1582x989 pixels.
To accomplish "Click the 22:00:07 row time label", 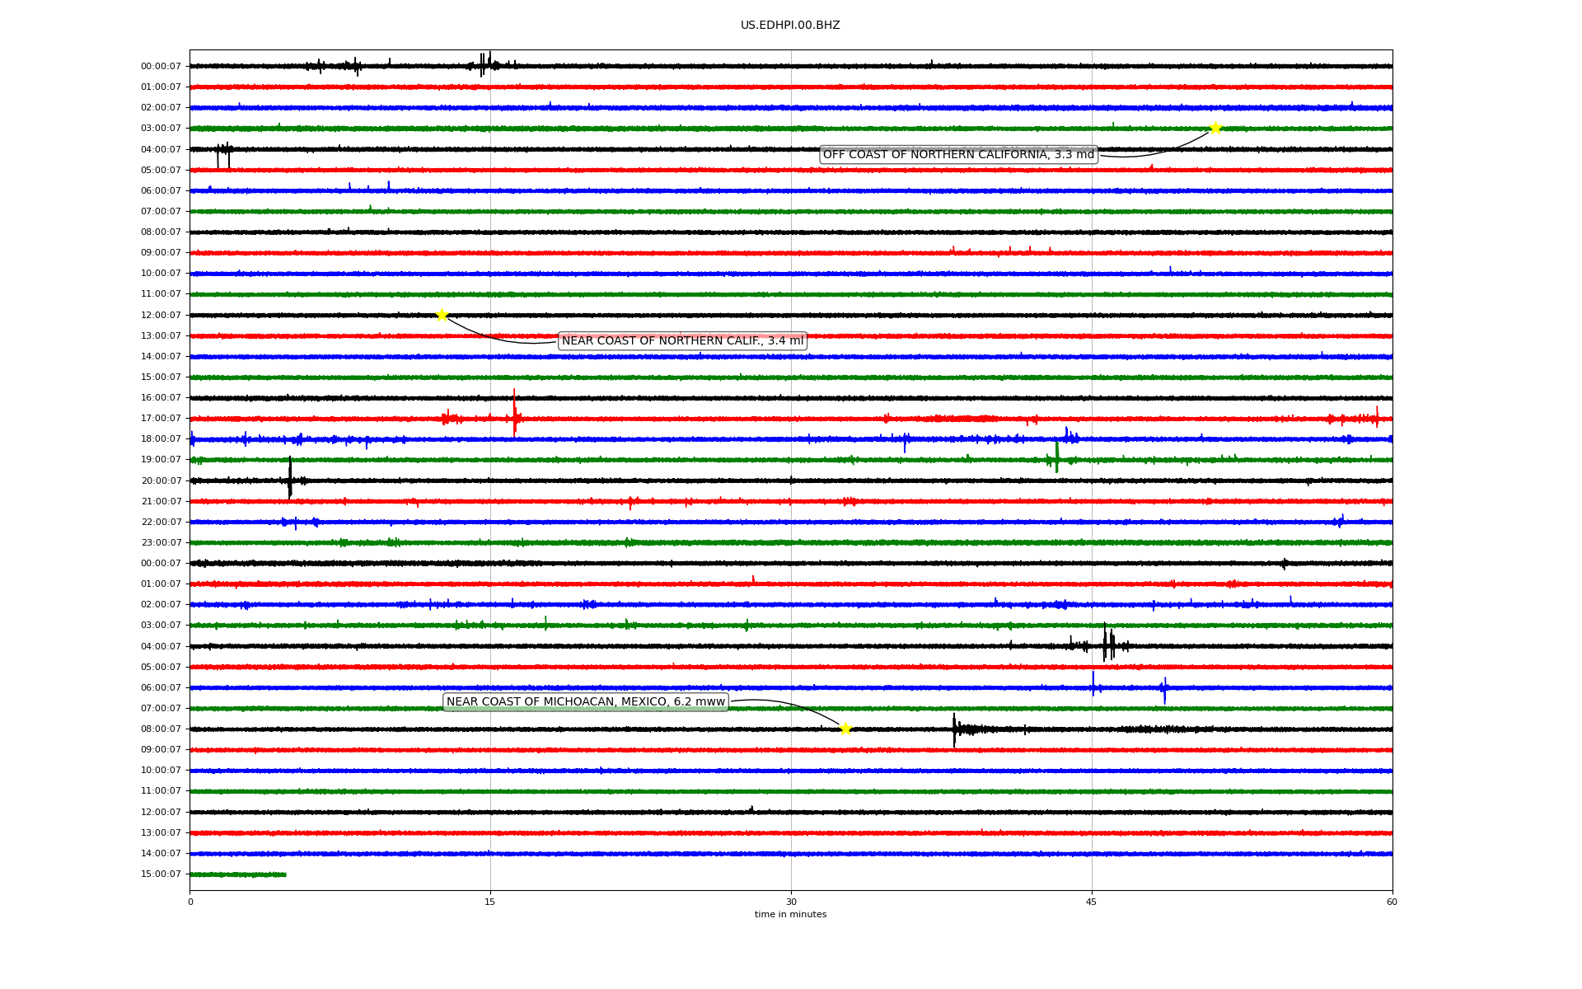I will pos(161,523).
